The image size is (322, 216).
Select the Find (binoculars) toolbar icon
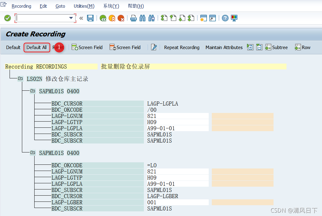[x=143, y=18]
